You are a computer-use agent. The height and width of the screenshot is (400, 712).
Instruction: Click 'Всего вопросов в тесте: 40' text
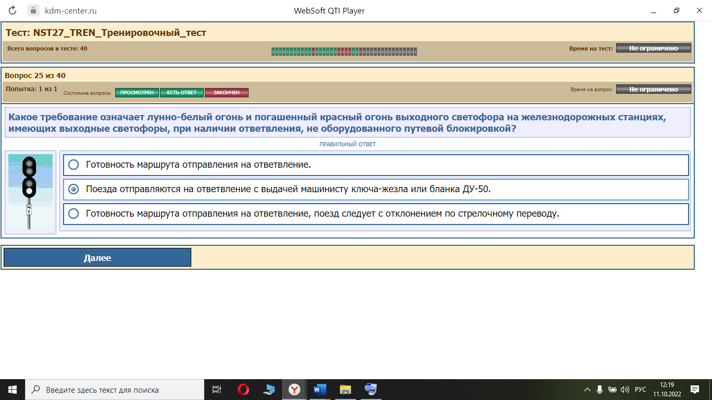[47, 48]
